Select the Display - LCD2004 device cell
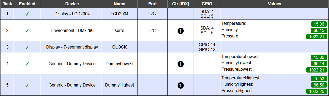329x96 pixels. pos(72,14)
